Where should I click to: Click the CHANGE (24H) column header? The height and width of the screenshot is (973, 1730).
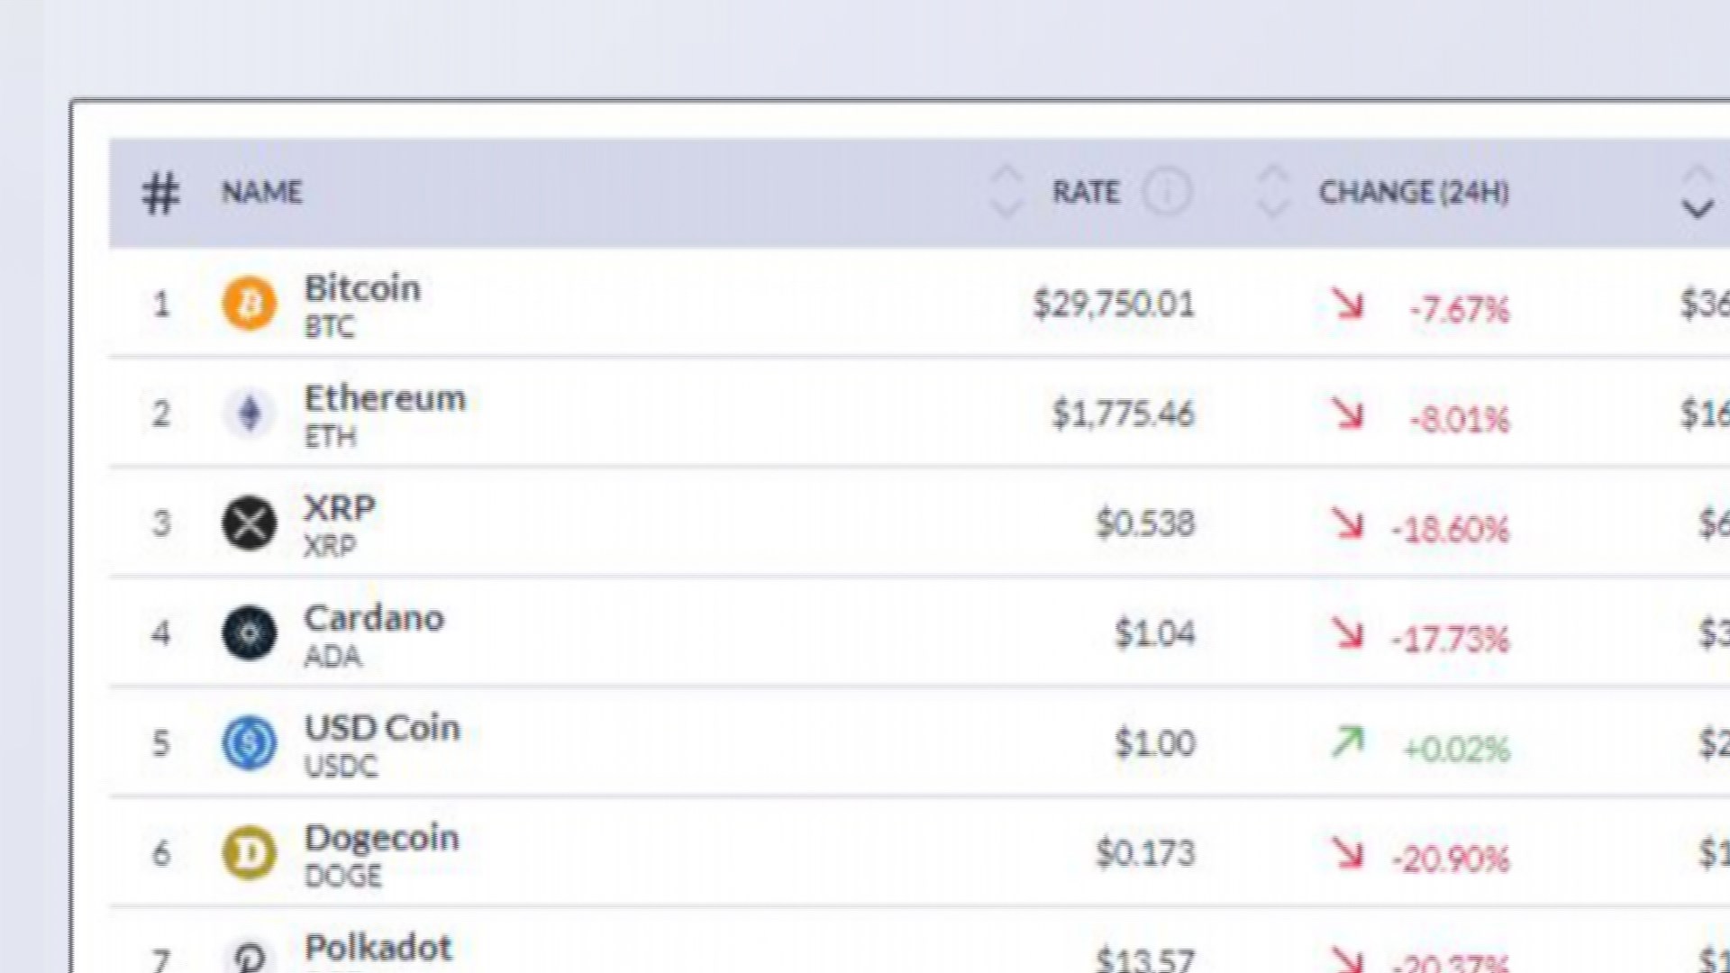coord(1414,192)
